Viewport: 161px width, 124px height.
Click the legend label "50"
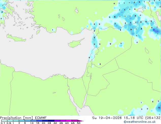(78, 123)
